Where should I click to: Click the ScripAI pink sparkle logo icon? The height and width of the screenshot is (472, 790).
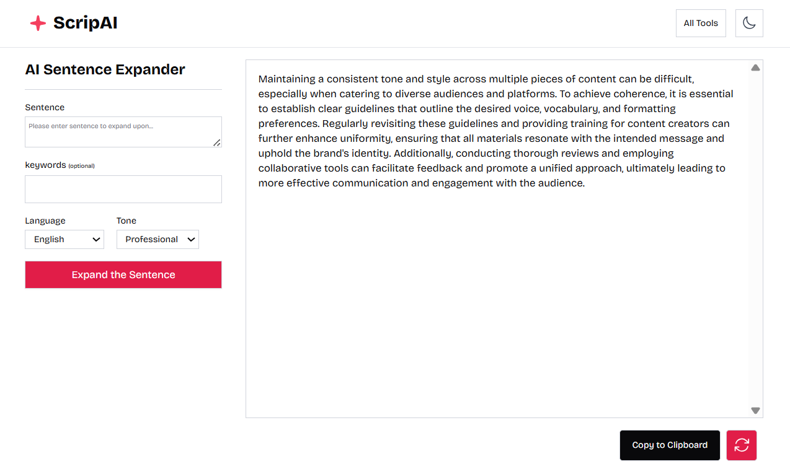pyautogui.click(x=38, y=24)
